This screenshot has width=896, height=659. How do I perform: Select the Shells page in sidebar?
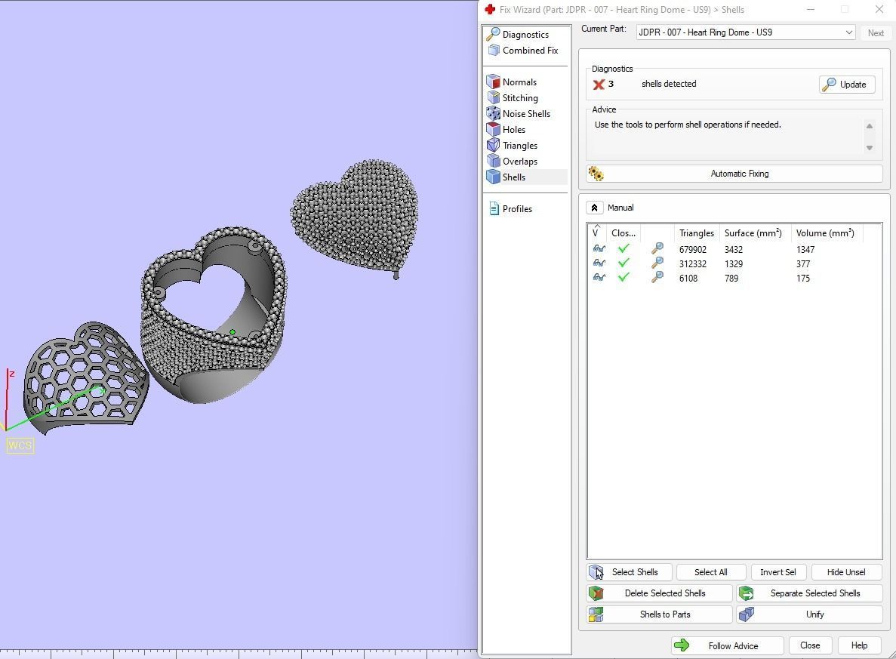[x=513, y=177]
